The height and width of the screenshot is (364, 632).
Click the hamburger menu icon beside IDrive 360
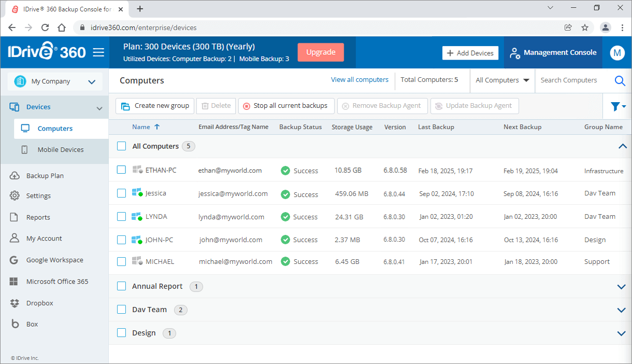click(x=98, y=52)
